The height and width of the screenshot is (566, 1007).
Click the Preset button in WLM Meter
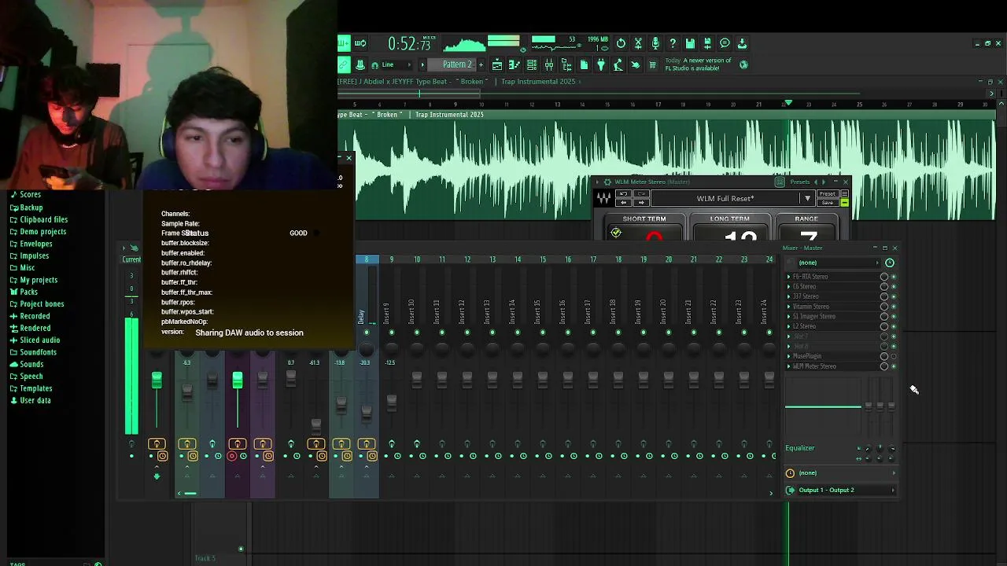coord(827,194)
